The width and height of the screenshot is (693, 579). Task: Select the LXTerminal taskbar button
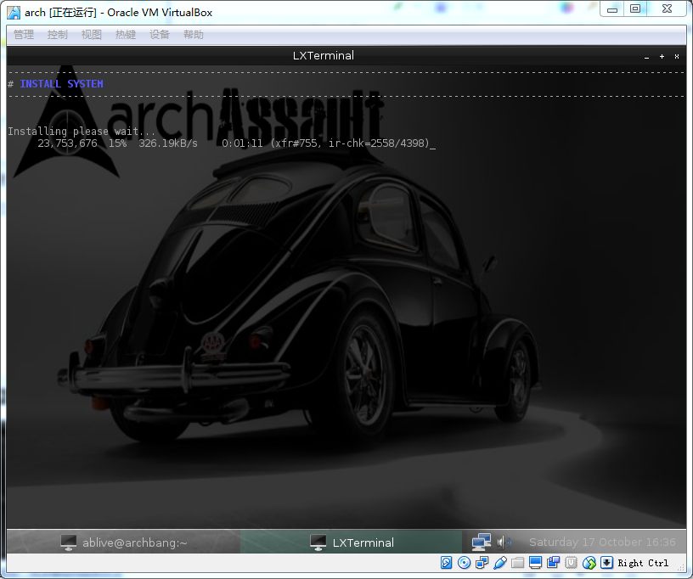(x=352, y=542)
